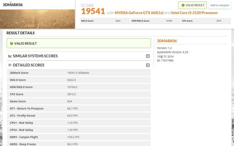Open the NVIDIA GeForce GTX 660(1x) link
The height and width of the screenshot is (146, 234).
point(139,13)
